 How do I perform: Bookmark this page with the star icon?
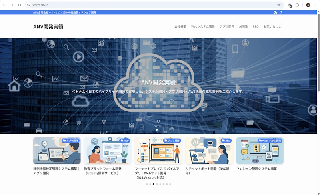tap(279, 5)
